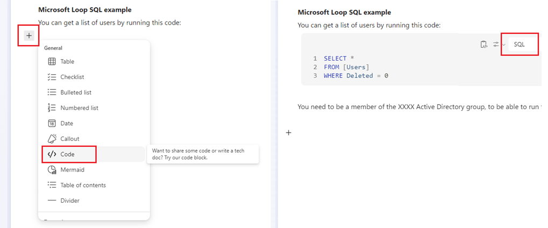
Task: Click the Mermaid chart icon
Action: click(x=52, y=169)
